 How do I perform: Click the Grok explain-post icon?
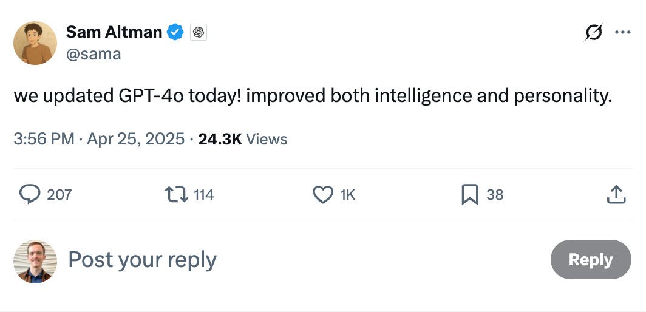click(594, 32)
